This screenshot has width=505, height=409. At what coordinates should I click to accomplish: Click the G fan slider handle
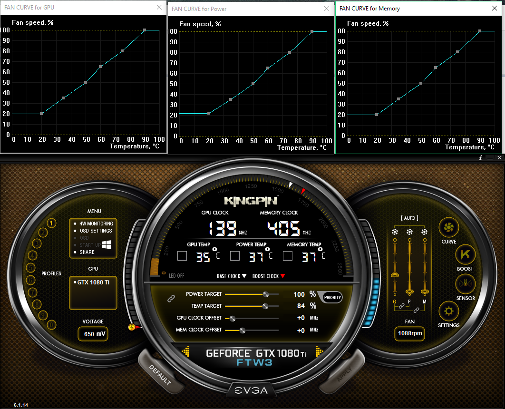coord(395,275)
